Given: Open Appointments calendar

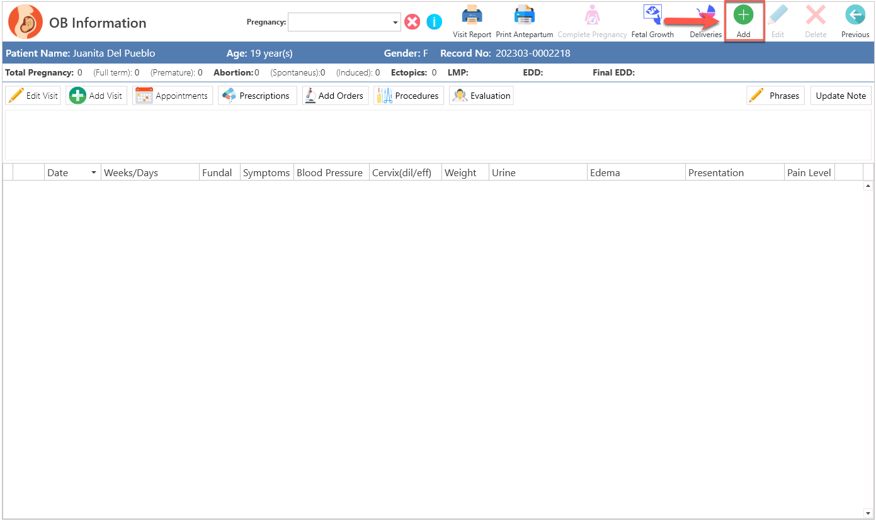Looking at the screenshot, I should click(173, 96).
